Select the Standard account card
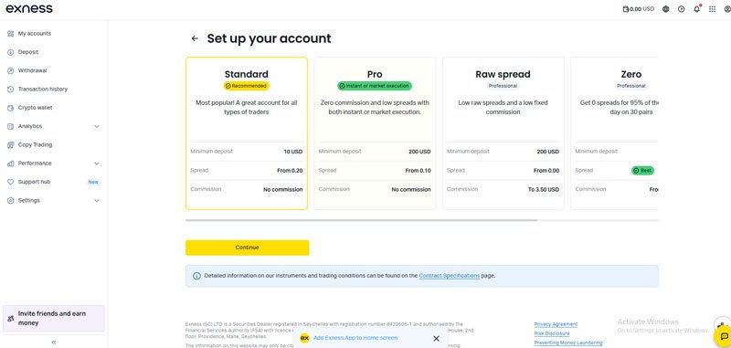The width and height of the screenshot is (731, 348). [247, 133]
